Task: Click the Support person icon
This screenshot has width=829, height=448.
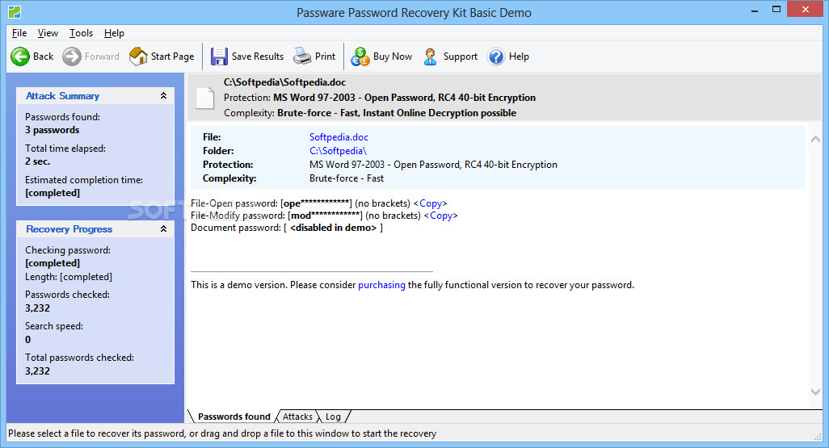Action: (x=431, y=57)
